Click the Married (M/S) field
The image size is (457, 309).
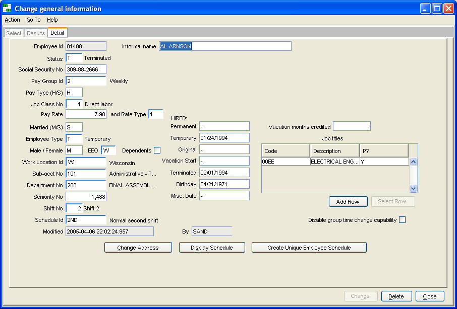(74, 127)
